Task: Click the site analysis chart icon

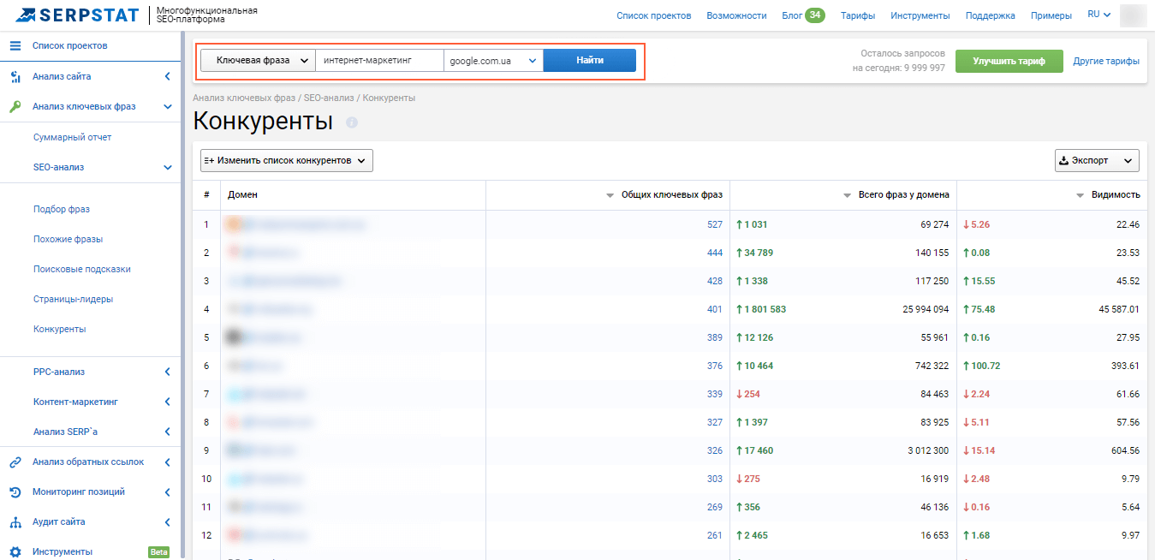Action: (15, 77)
